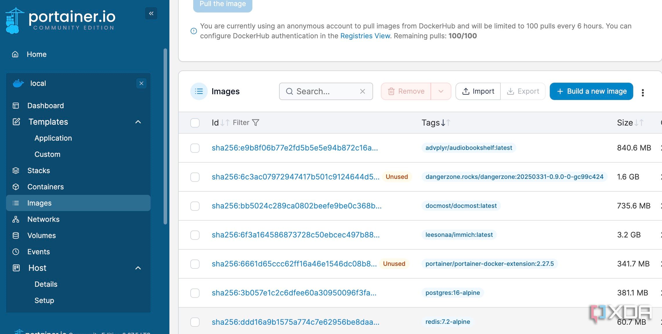The height and width of the screenshot is (334, 662).
Task: Collapse the Host section
Action: 138,268
